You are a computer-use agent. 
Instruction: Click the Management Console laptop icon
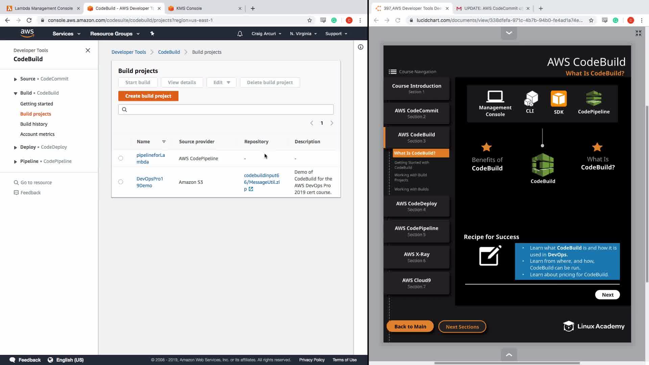[x=495, y=97]
